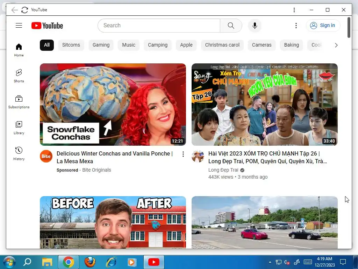The width and height of the screenshot is (358, 269).
Task: Open app window three-dot menu
Action: click(294, 10)
